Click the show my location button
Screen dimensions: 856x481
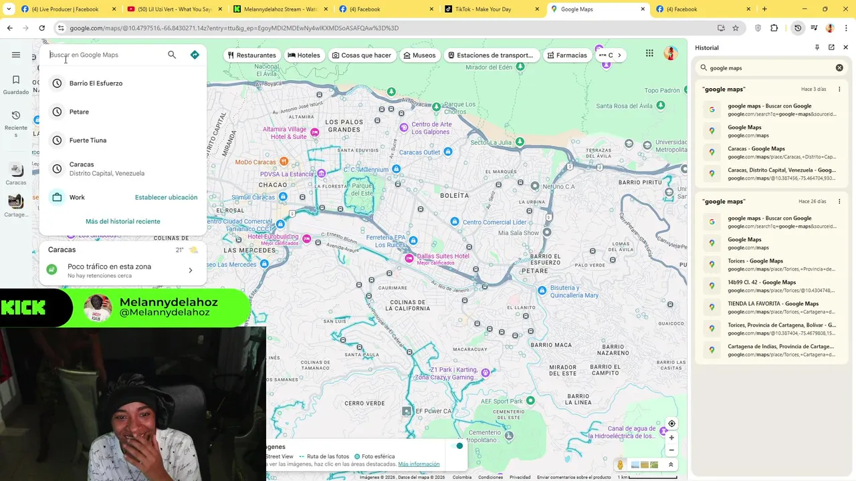coord(671,424)
